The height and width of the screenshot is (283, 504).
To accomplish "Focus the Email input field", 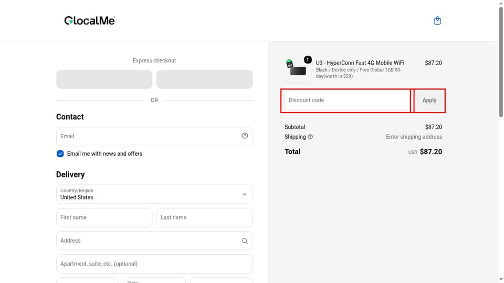I will [x=154, y=136].
